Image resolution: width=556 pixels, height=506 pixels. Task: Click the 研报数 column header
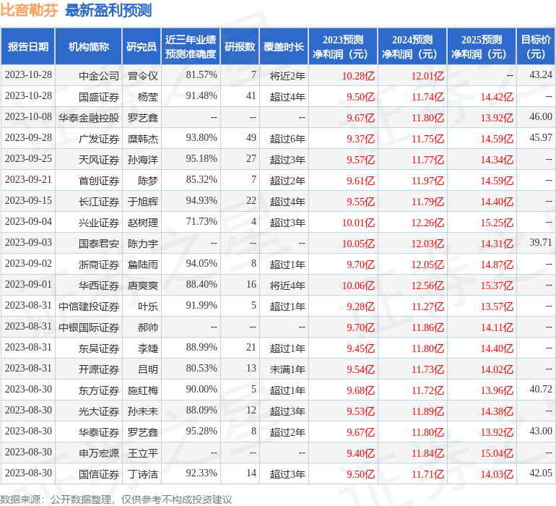coord(240,46)
